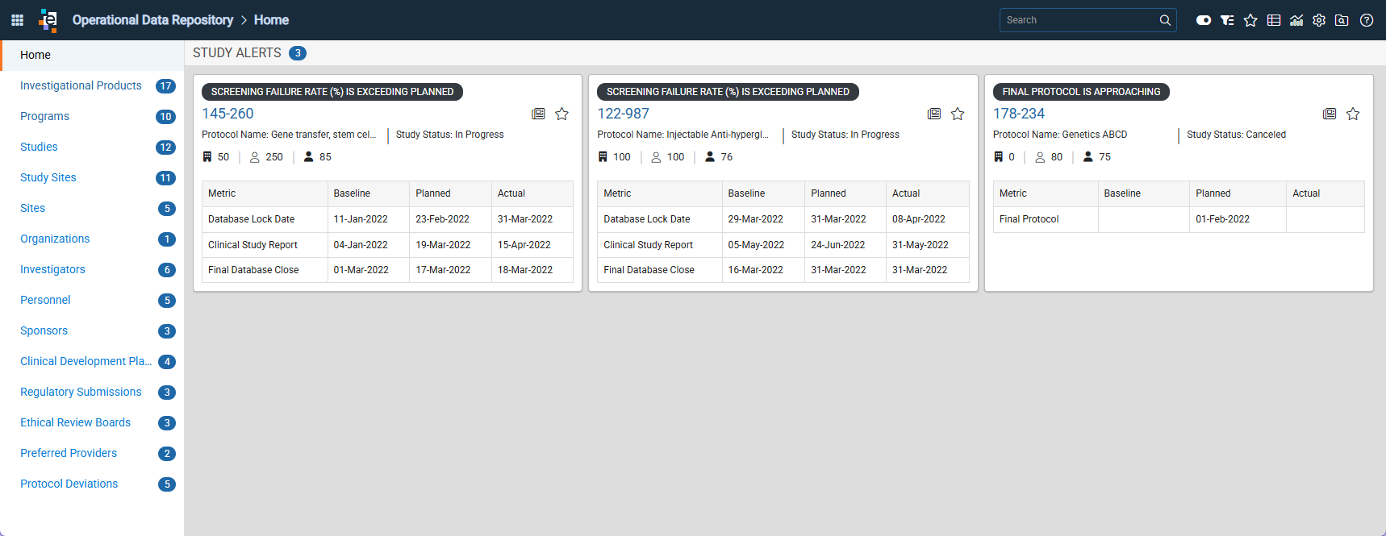Toggle the switch in the header toolbar
Screen dimensions: 1386x536
point(1204,20)
